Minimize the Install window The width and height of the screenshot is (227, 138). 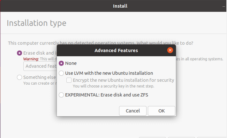coord(224,6)
